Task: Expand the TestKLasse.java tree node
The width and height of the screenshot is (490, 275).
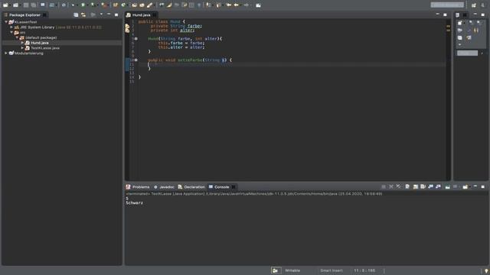Action: tap(22, 48)
